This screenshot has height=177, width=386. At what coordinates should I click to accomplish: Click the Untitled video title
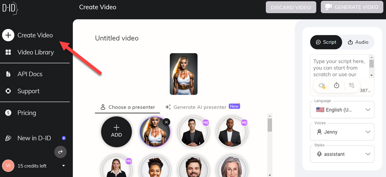pyautogui.click(x=117, y=38)
